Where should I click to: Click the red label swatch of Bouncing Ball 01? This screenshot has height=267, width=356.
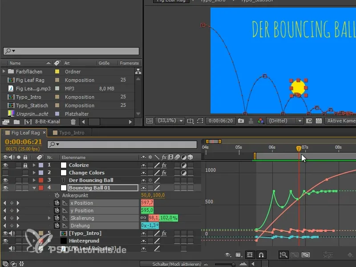point(41,187)
